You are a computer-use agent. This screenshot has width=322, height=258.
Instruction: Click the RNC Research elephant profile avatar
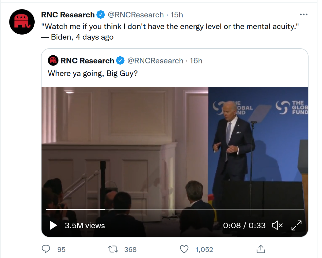pos(22,22)
